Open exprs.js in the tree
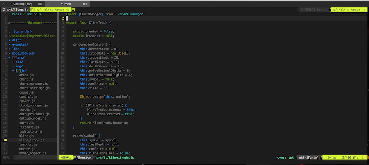369x165 pixels. (x=26, y=123)
